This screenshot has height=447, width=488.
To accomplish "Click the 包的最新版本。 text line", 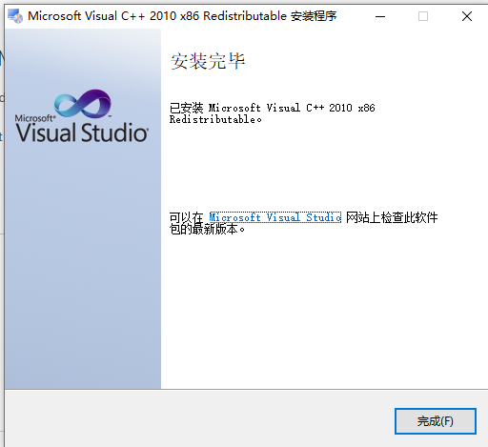I will [x=207, y=229].
